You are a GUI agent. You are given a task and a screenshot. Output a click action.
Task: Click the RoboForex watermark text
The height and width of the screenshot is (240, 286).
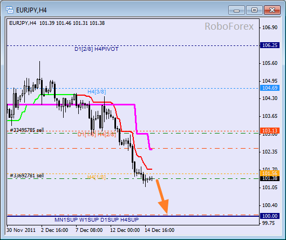point(229,26)
